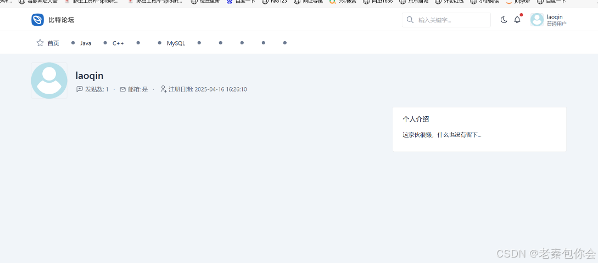Click the blue 比特论坛 logo icon
Viewport: 598px width, 263px height.
[x=38, y=20]
